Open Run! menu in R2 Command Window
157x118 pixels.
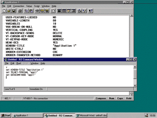coord(19,63)
